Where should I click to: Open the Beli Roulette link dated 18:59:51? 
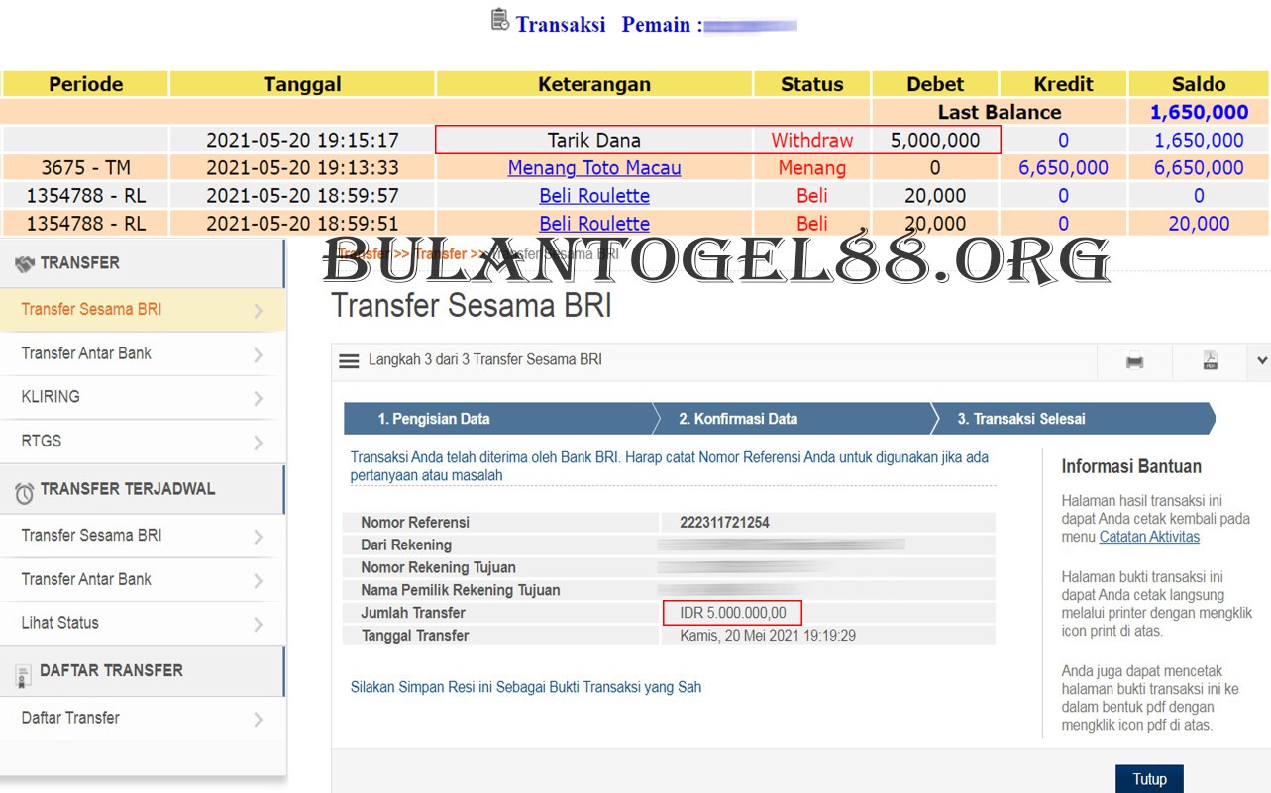point(594,224)
